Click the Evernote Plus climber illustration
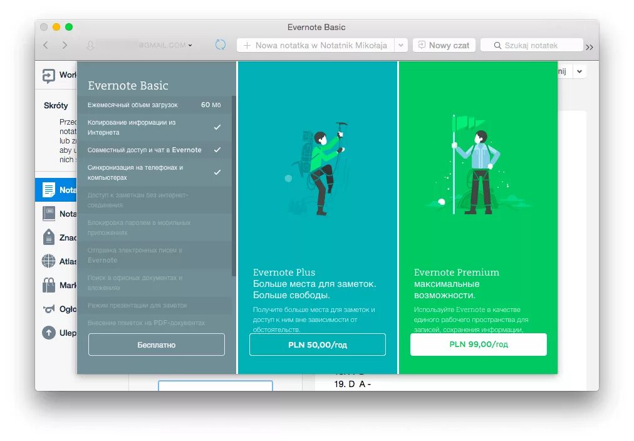 pyautogui.click(x=318, y=168)
